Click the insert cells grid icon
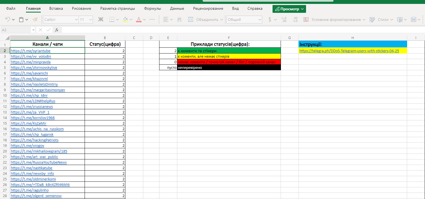 (414, 20)
